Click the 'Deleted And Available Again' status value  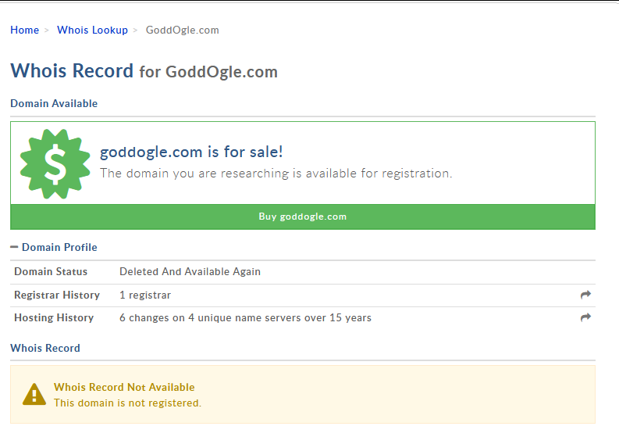click(190, 271)
